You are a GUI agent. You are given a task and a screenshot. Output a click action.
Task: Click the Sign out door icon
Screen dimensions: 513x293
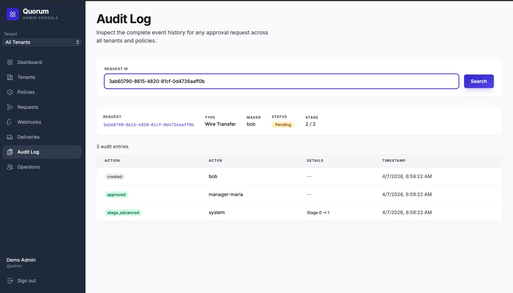tap(10, 281)
